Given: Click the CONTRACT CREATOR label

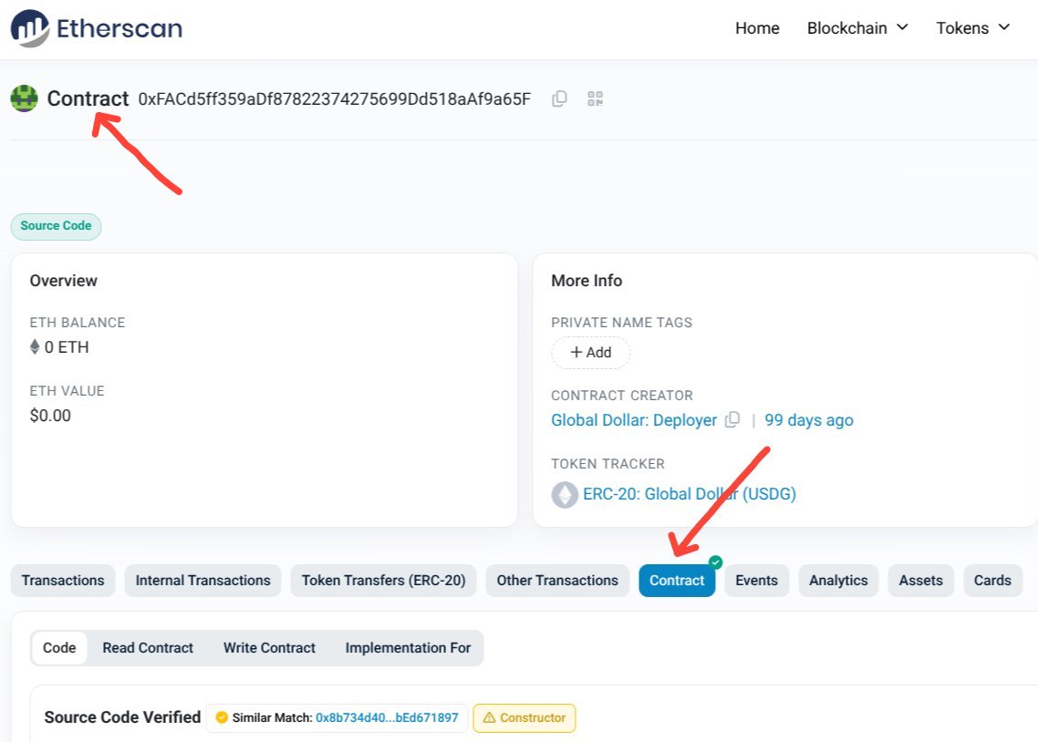Looking at the screenshot, I should click(x=621, y=396).
